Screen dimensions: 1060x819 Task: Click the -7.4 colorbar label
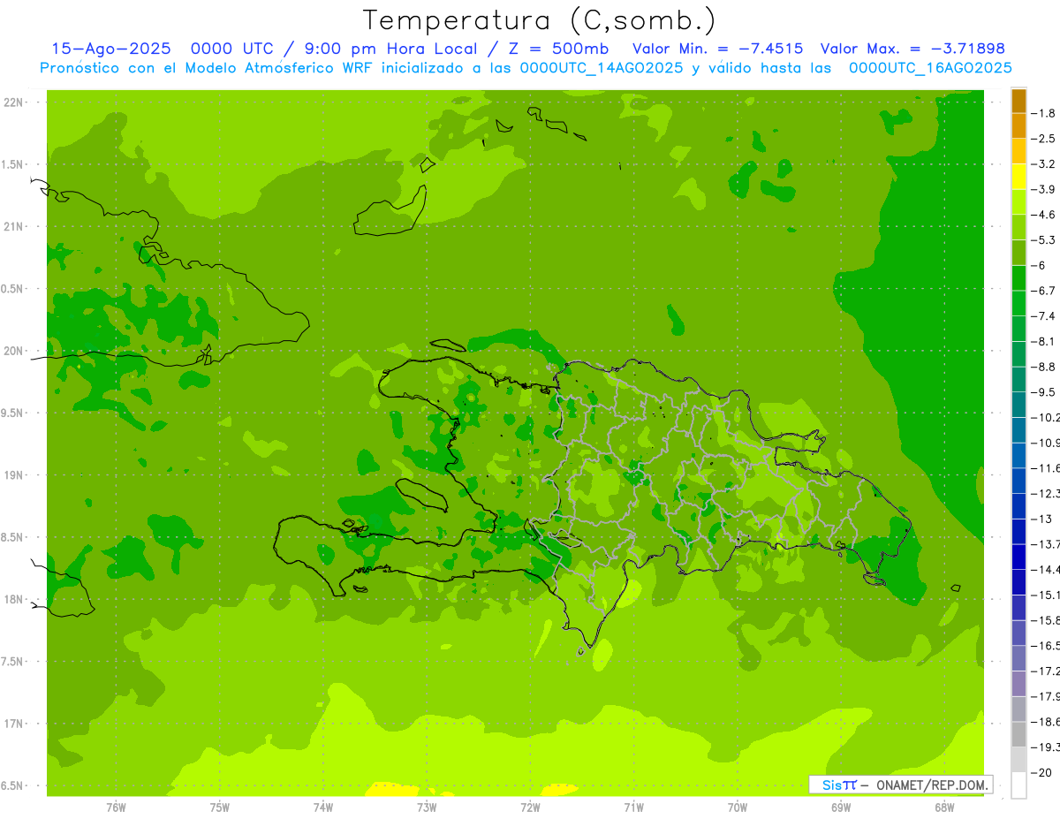(1042, 316)
